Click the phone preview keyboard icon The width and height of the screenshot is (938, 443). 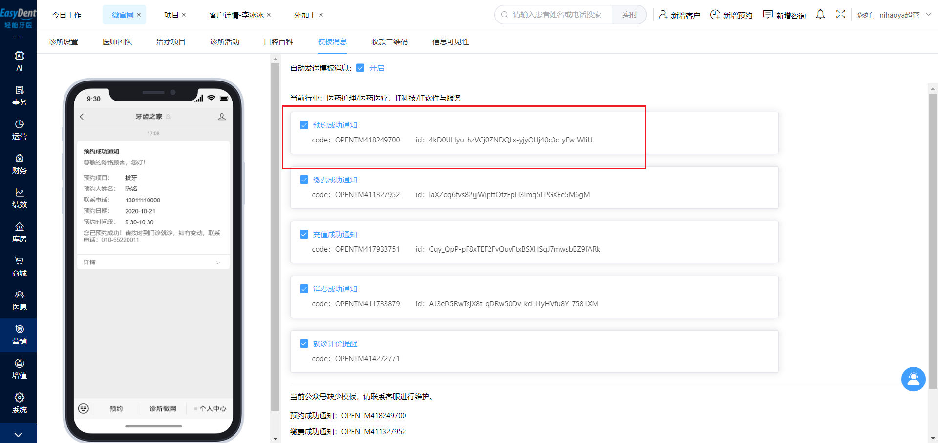(84, 408)
